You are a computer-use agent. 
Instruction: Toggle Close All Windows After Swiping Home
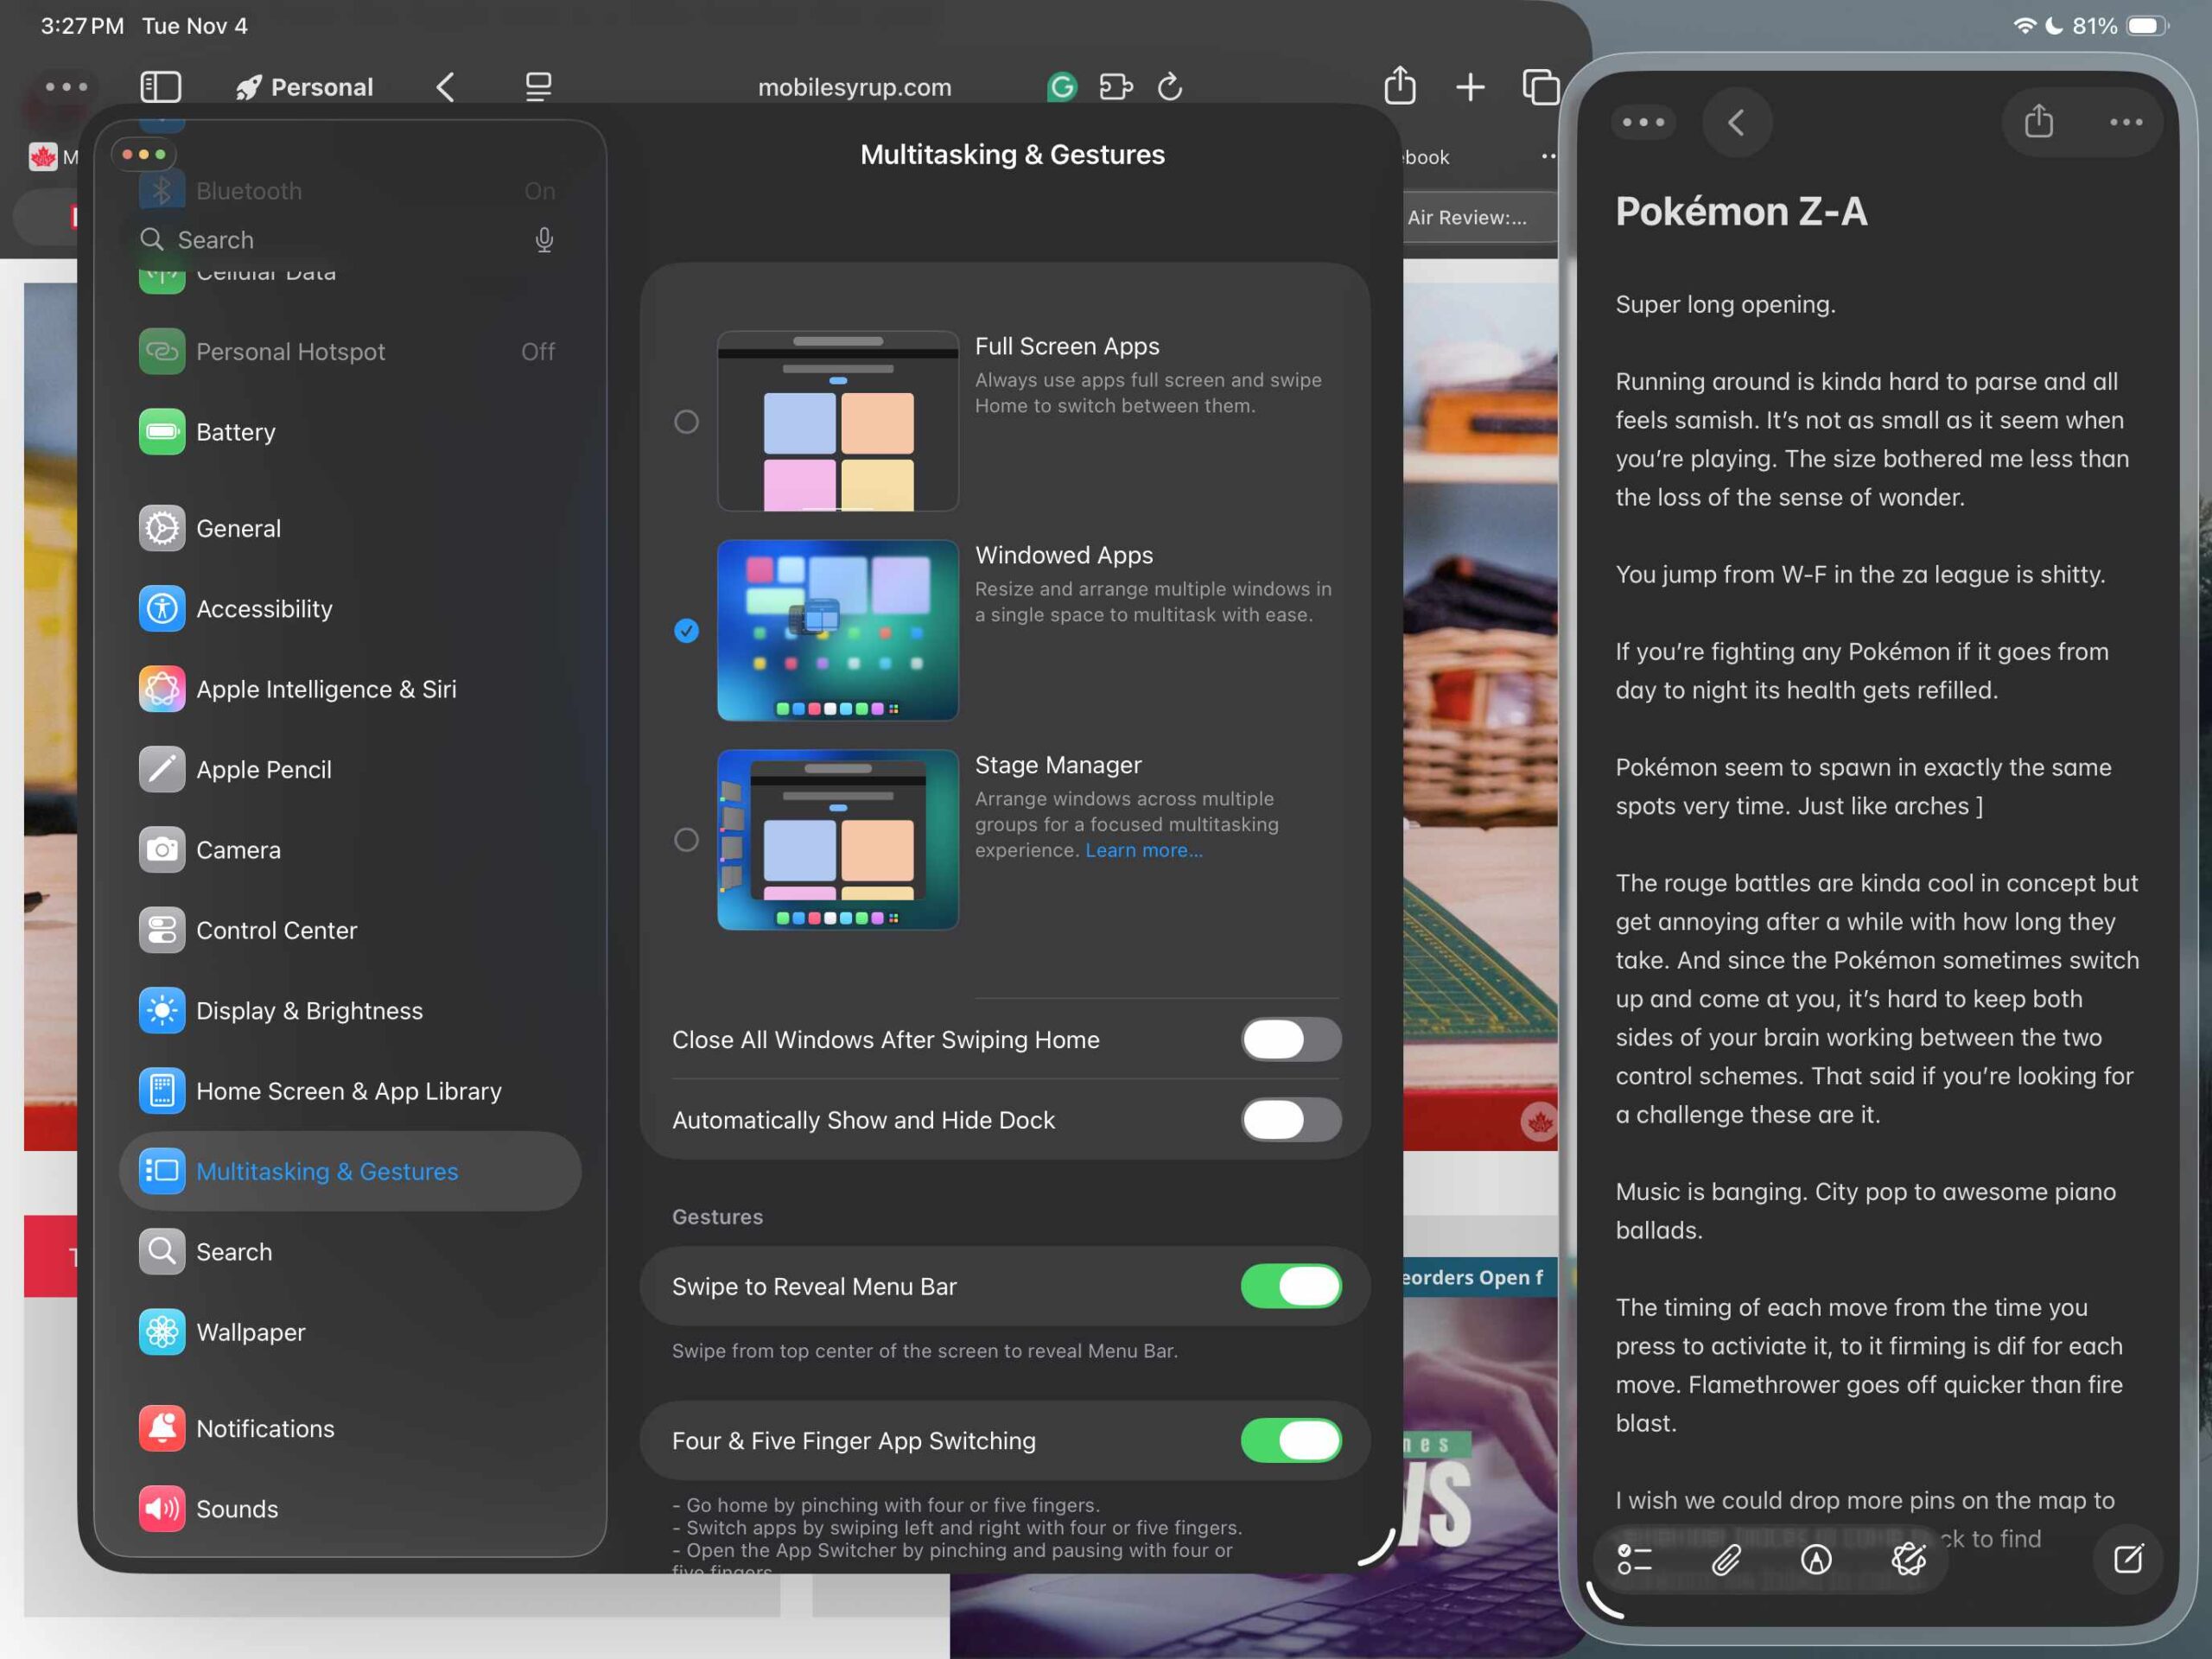click(x=1290, y=1040)
